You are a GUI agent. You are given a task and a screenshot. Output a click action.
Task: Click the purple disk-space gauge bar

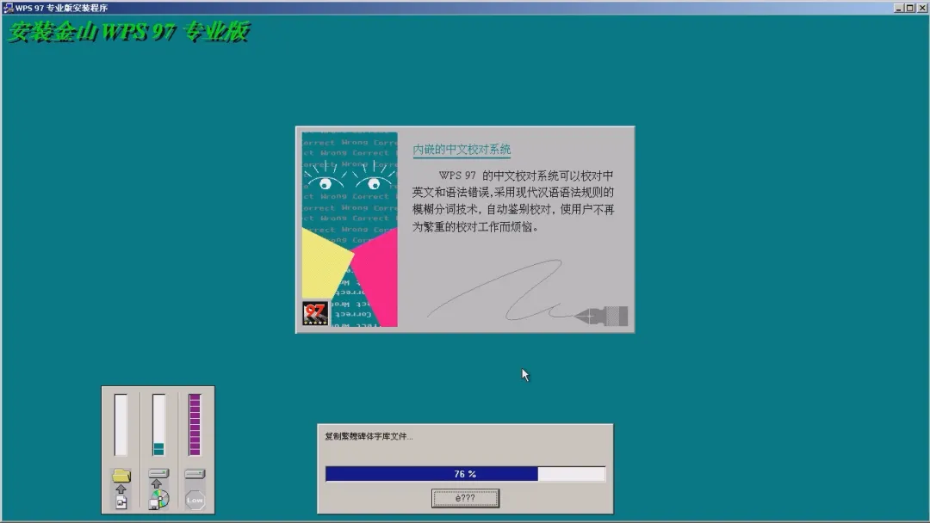coord(195,425)
